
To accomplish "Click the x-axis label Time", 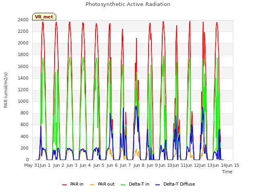I will [227, 172].
